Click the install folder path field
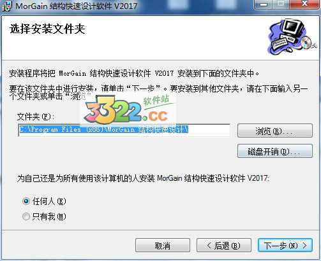321x261 pixels. (x=124, y=130)
